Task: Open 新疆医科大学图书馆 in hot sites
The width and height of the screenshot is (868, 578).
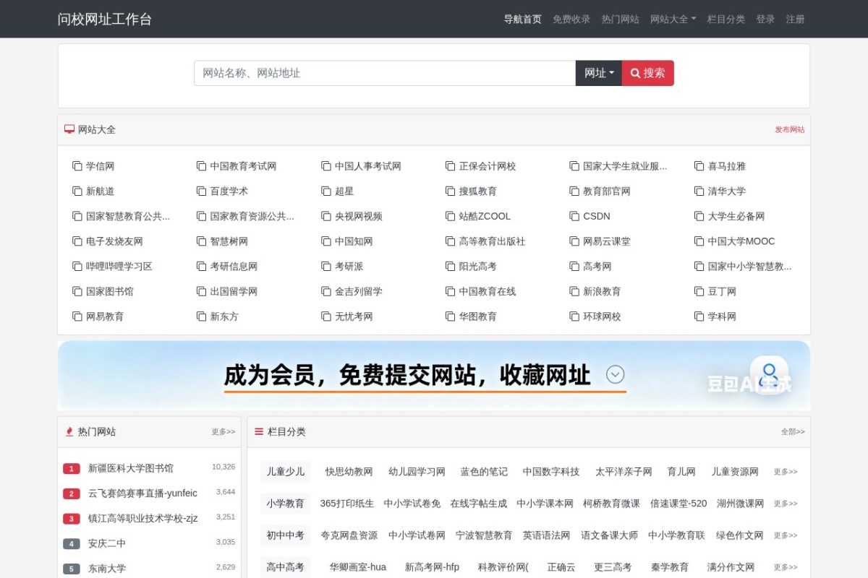Action: pyautogui.click(x=131, y=468)
